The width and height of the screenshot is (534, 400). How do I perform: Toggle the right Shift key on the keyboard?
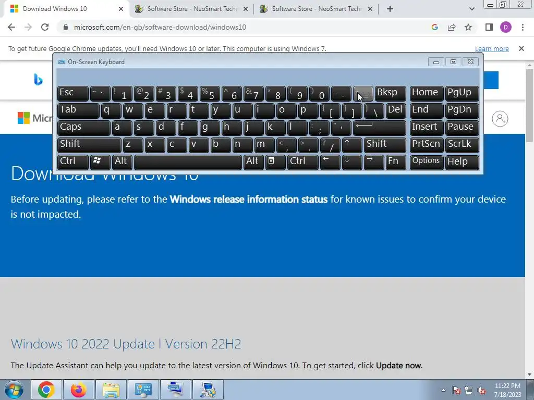385,145
